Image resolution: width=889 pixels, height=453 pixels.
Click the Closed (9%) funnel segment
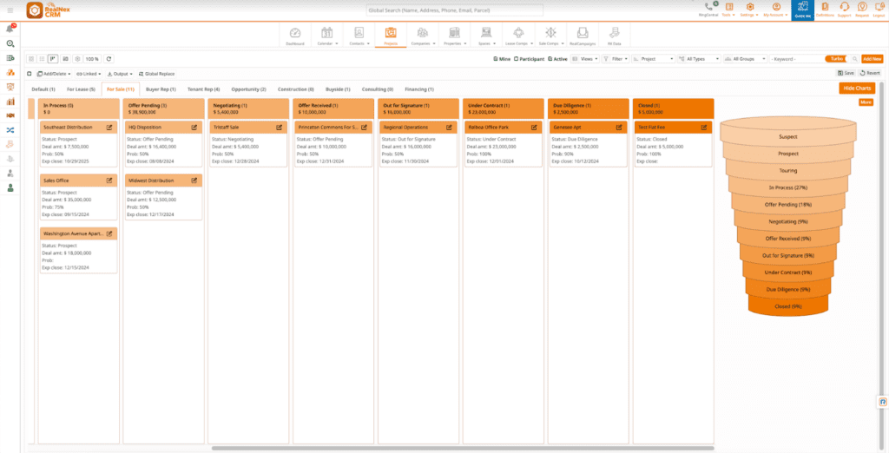pyautogui.click(x=788, y=306)
